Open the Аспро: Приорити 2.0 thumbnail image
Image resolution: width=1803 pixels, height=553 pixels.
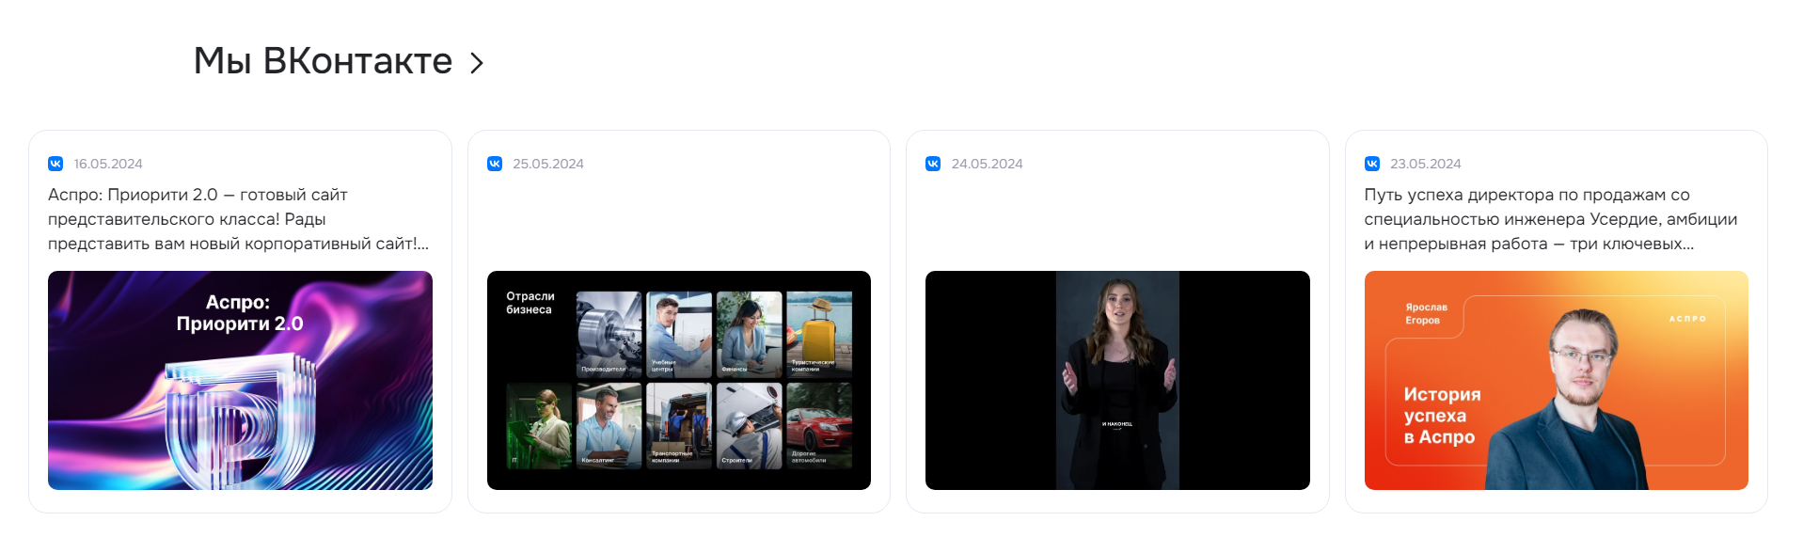[x=240, y=380]
